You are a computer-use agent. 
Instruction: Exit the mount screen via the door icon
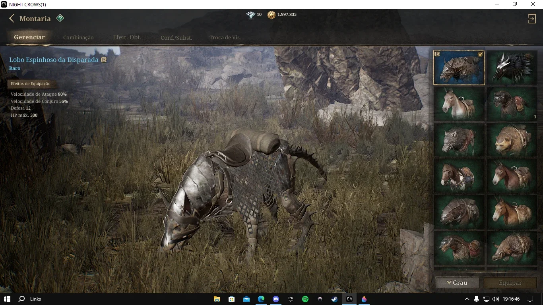coord(532,19)
